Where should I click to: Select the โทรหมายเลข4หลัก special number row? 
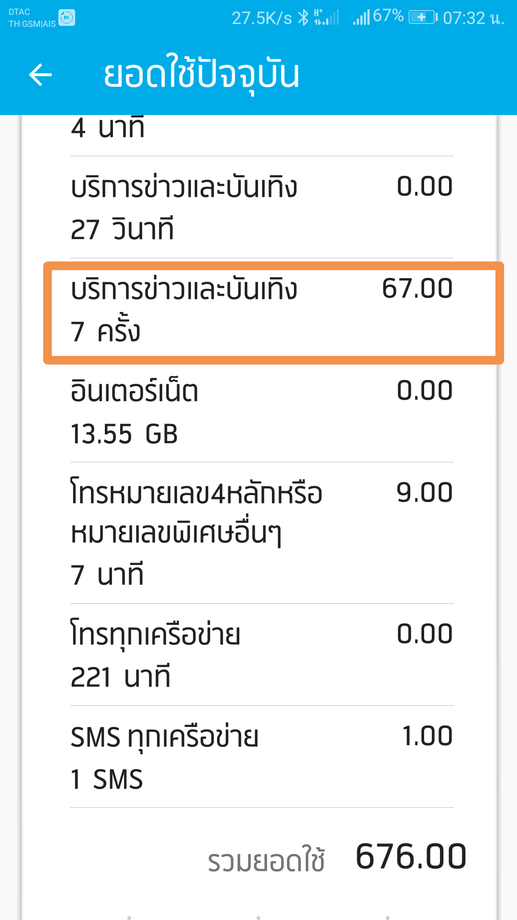tap(262, 533)
